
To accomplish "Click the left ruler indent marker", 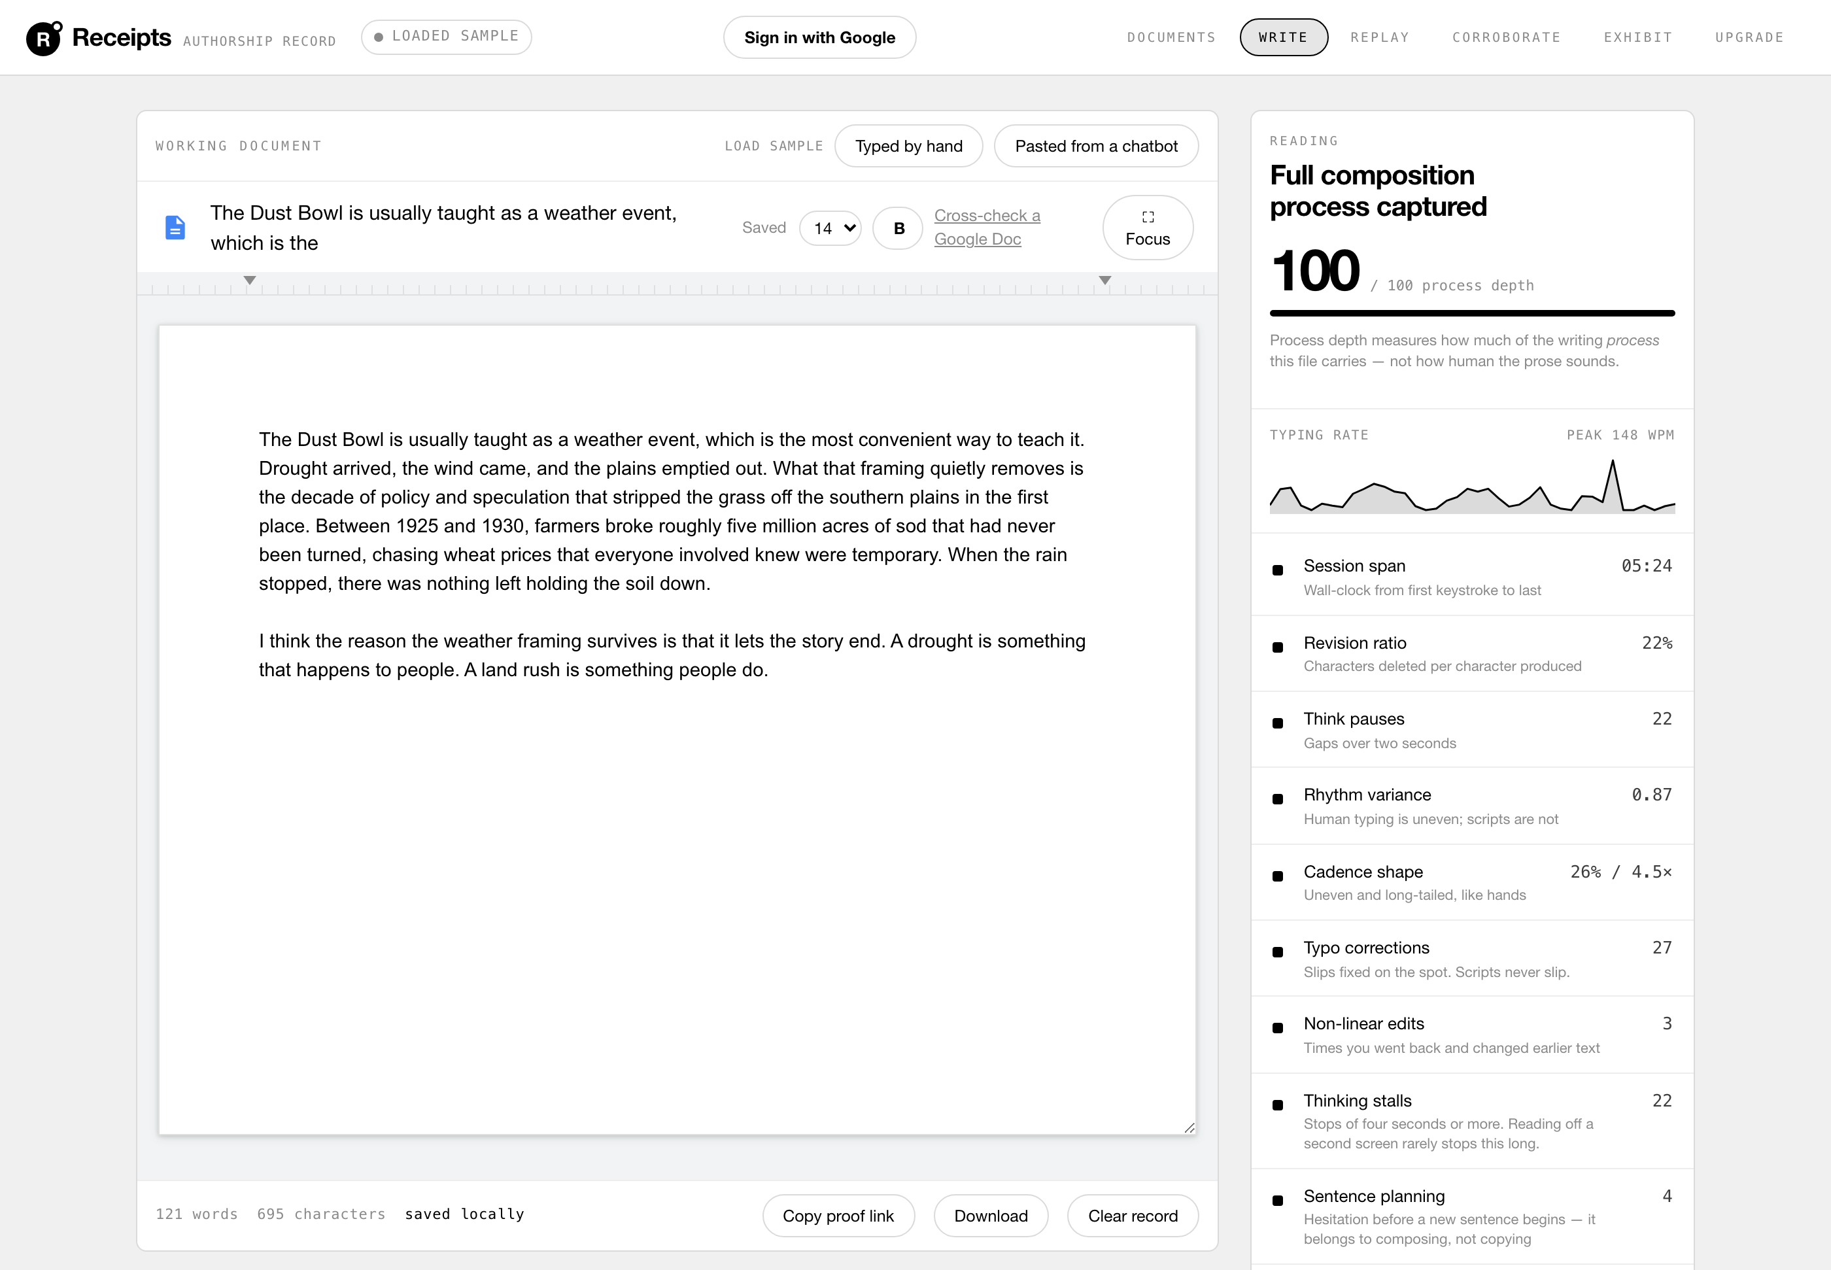I will (250, 280).
